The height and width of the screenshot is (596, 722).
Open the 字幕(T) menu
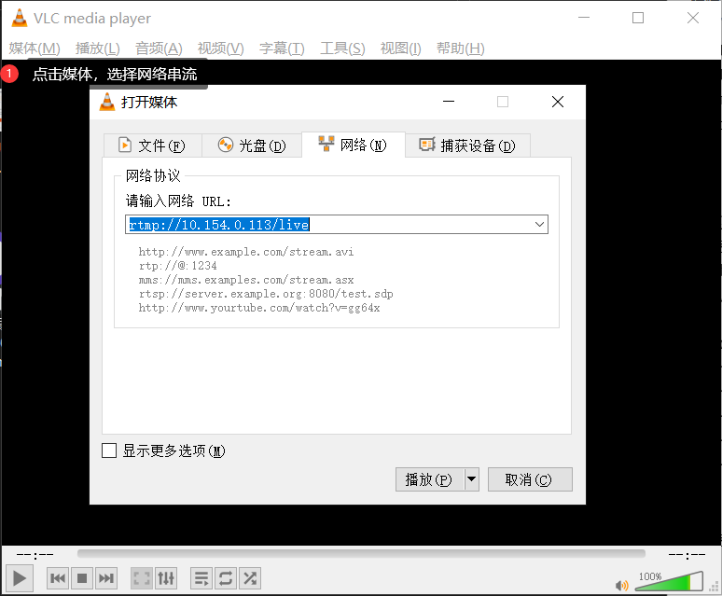tap(282, 49)
